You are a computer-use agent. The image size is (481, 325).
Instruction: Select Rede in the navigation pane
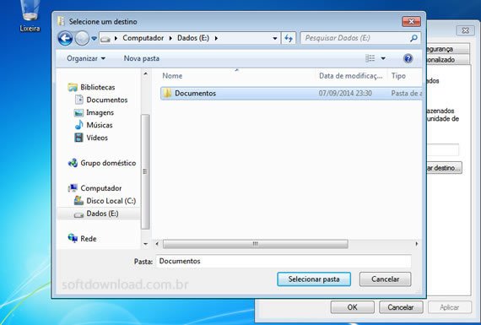point(89,238)
